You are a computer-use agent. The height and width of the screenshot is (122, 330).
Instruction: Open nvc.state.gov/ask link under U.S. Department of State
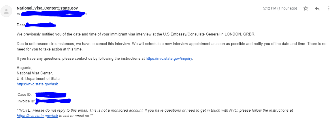point(37,84)
